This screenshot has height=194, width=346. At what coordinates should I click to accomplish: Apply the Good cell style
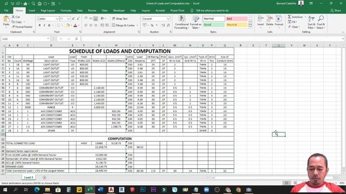214,25
